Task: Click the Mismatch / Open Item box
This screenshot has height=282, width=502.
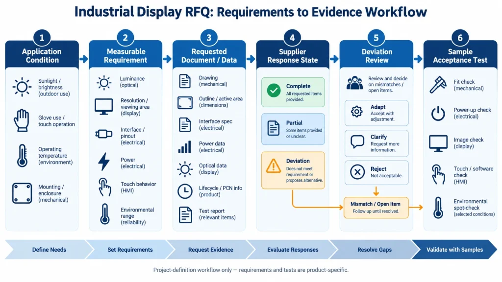Action: (x=376, y=208)
